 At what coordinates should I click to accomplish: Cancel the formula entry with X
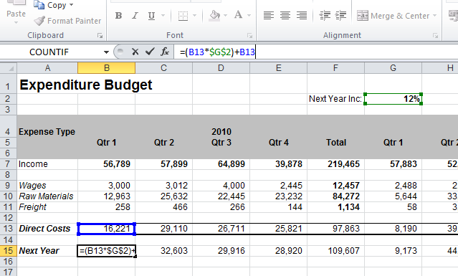(x=135, y=52)
